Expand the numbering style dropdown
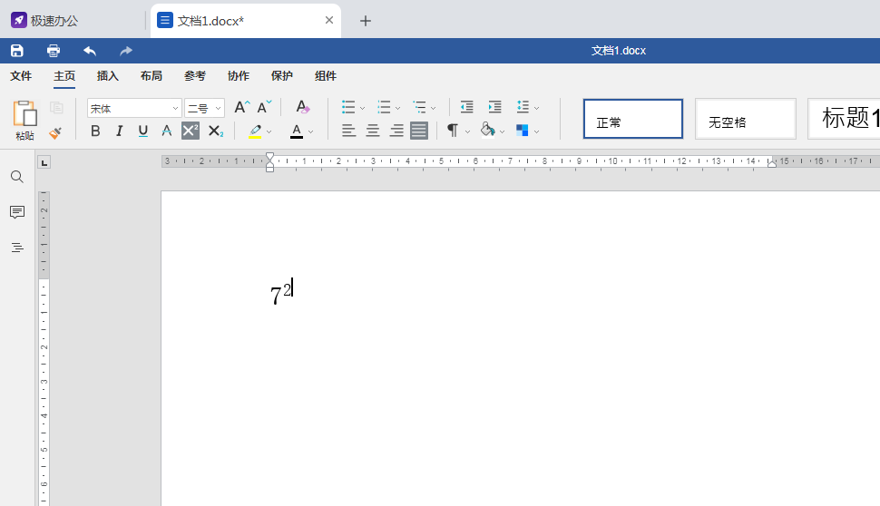Viewport: 880px width, 506px height. pyautogui.click(x=398, y=108)
